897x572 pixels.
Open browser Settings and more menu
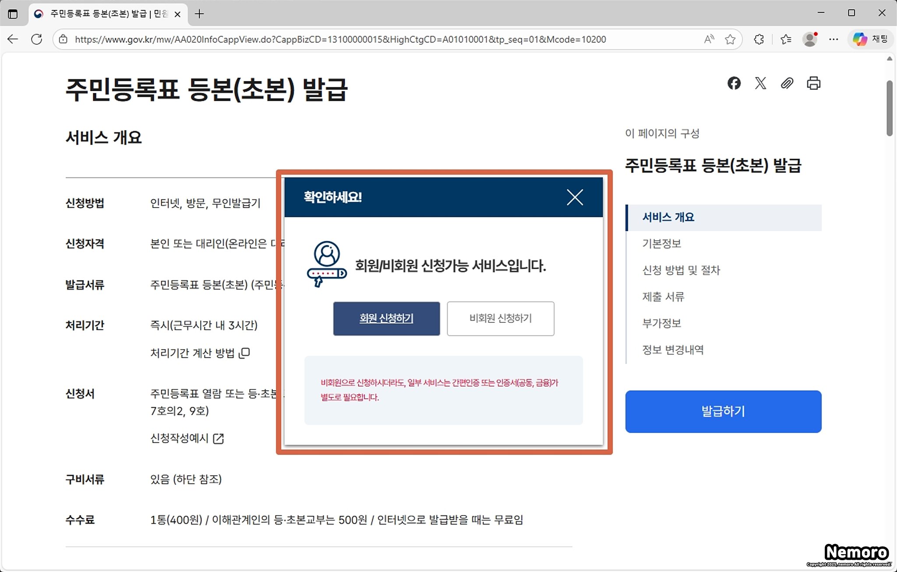coord(833,39)
